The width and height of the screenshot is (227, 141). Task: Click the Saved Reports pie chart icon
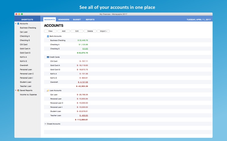(18, 90)
